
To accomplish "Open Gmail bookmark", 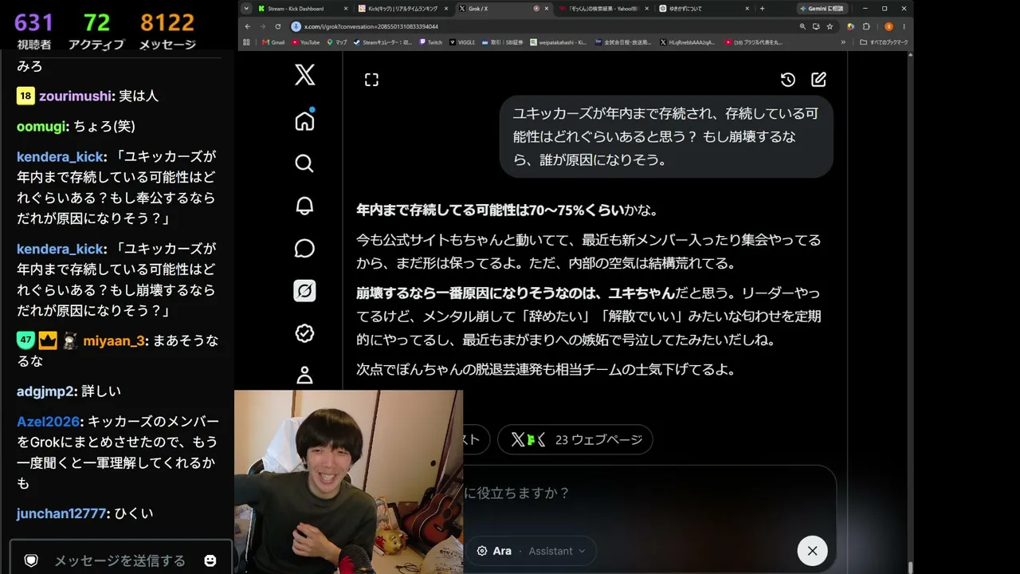I will click(x=273, y=42).
